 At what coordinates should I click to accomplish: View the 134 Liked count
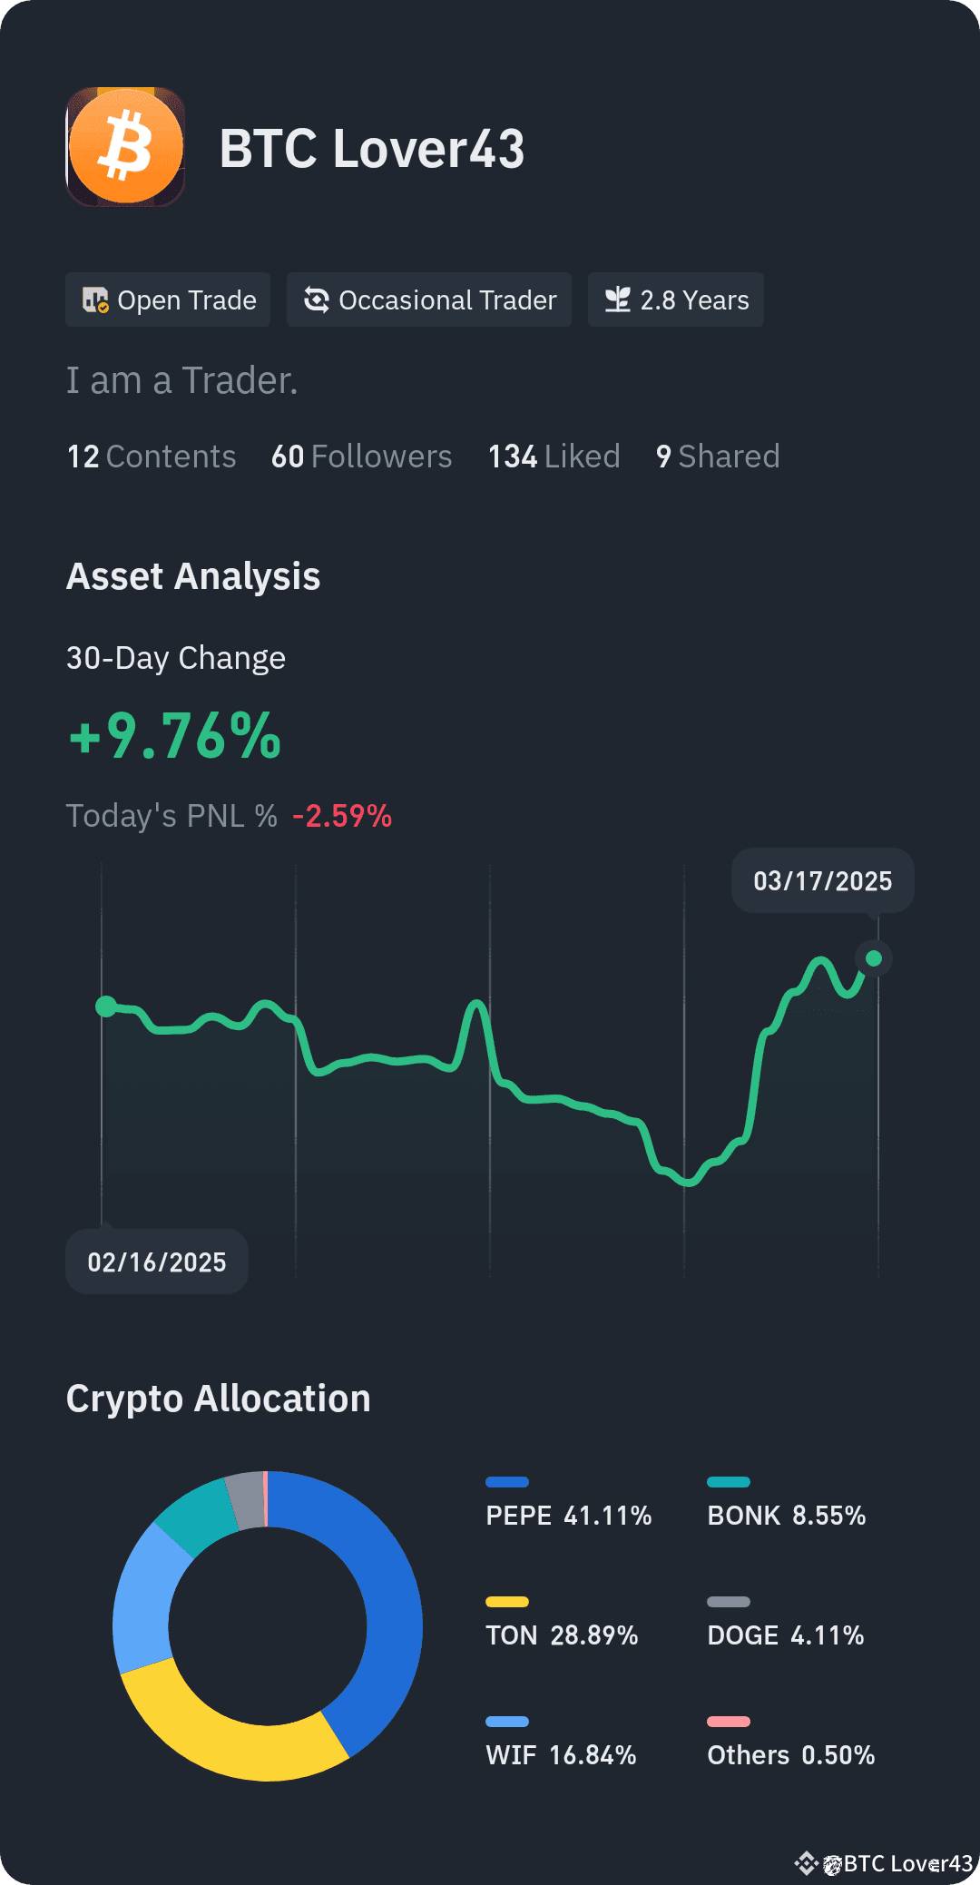click(554, 457)
